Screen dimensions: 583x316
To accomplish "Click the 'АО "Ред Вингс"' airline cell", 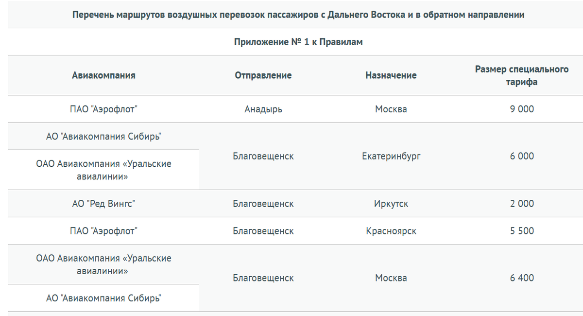I will pyautogui.click(x=103, y=204).
